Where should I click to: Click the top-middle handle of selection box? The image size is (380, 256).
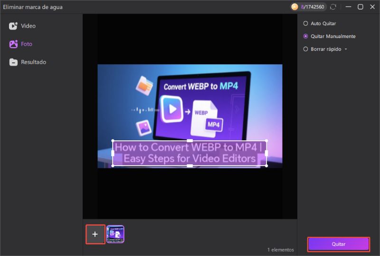click(190, 140)
